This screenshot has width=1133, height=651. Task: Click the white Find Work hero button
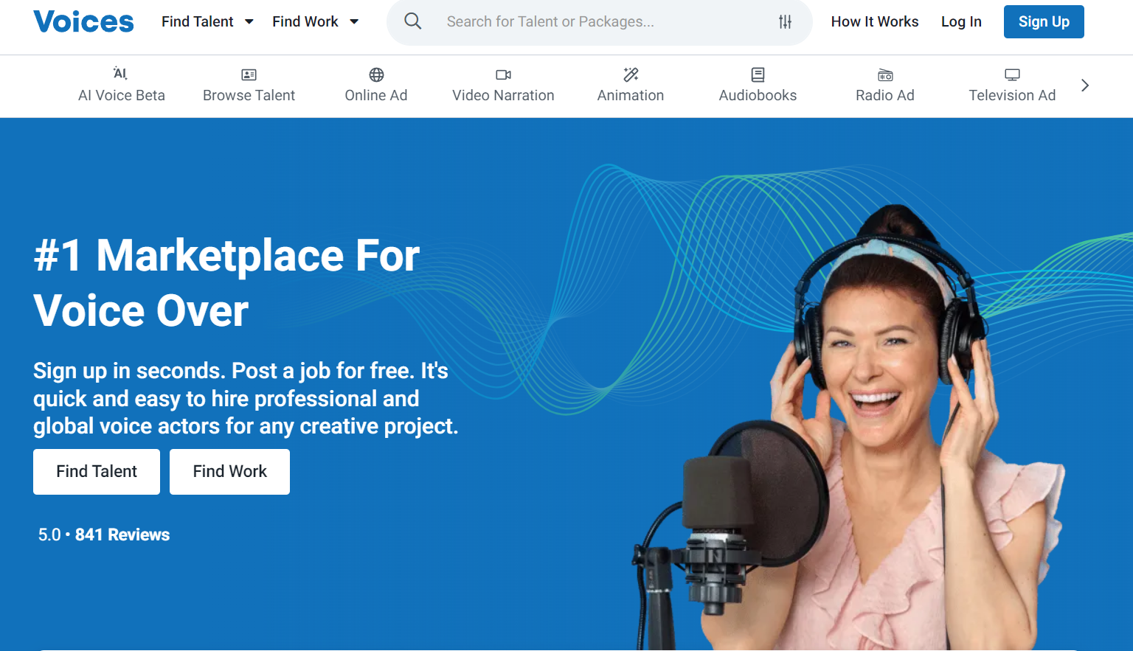coord(229,472)
